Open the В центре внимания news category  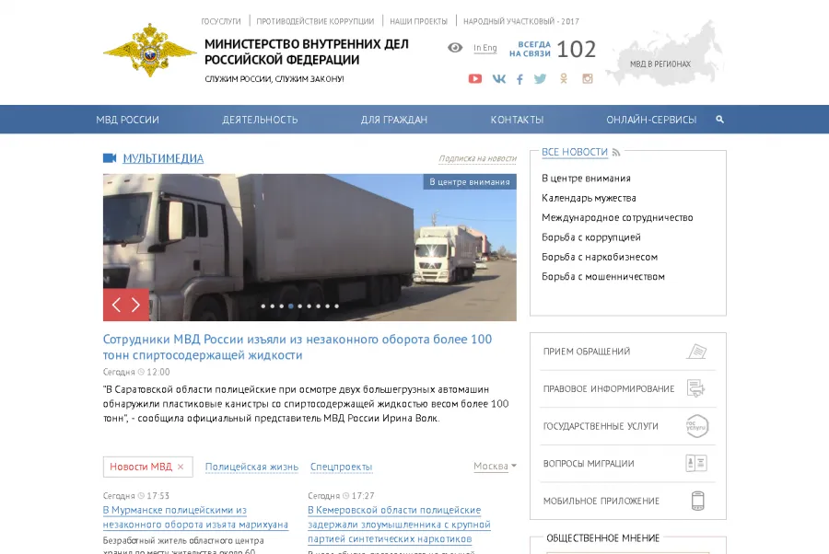[586, 179]
